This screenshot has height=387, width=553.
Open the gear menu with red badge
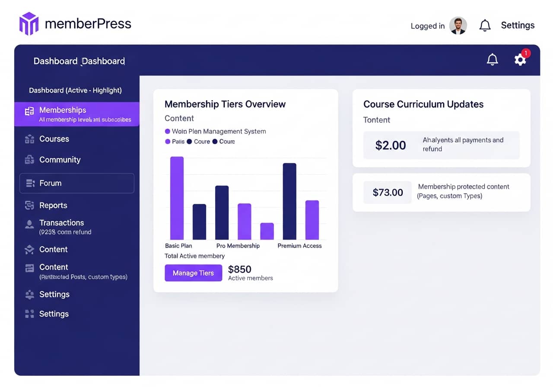pos(521,60)
